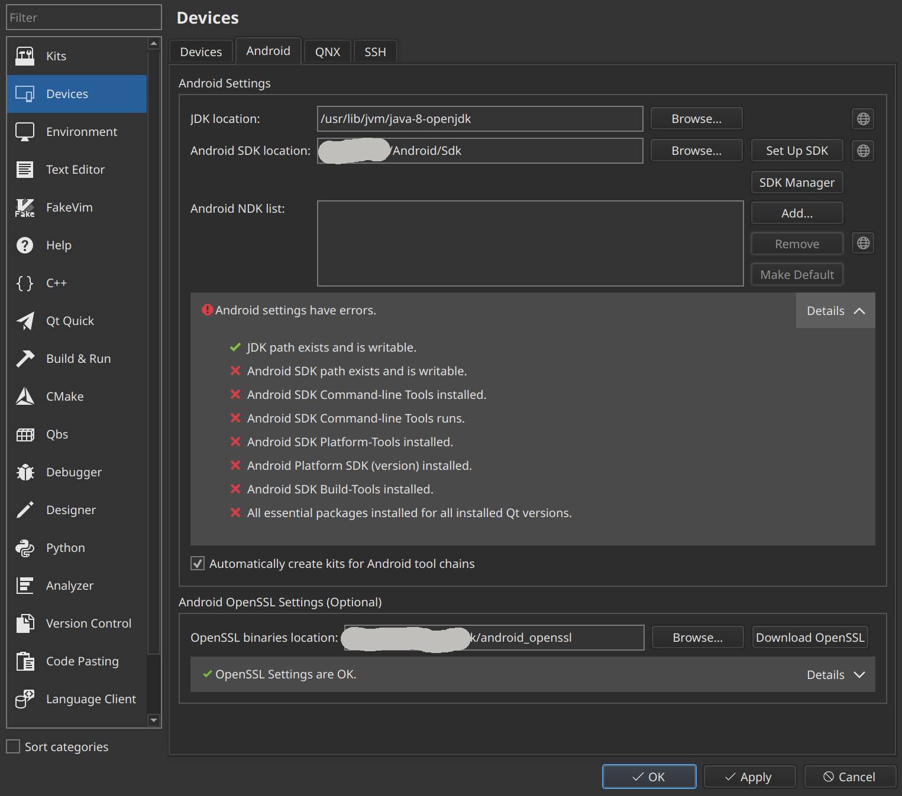Open the Debugger bug icon
Image resolution: width=902 pixels, height=796 pixels.
25,472
